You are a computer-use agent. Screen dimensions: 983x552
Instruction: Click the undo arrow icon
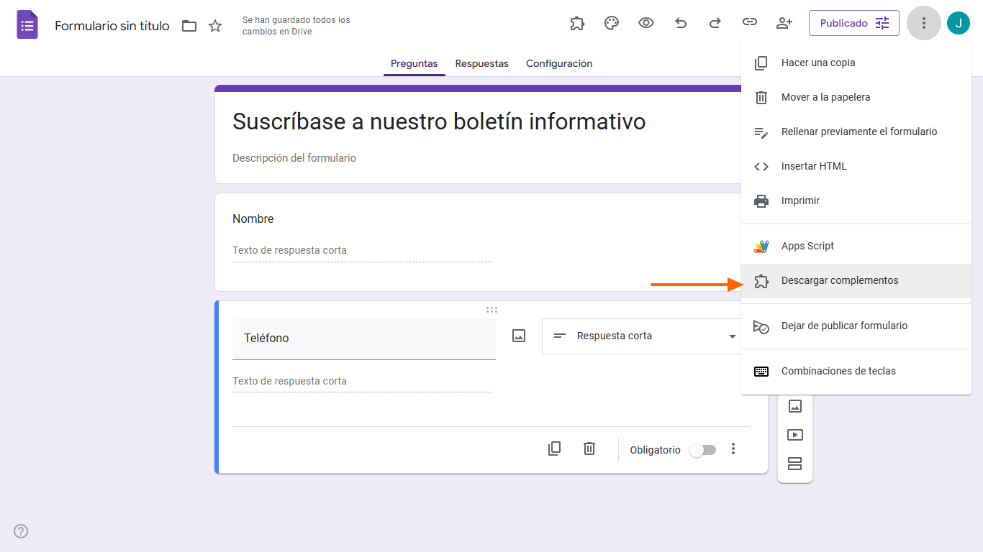coord(681,23)
